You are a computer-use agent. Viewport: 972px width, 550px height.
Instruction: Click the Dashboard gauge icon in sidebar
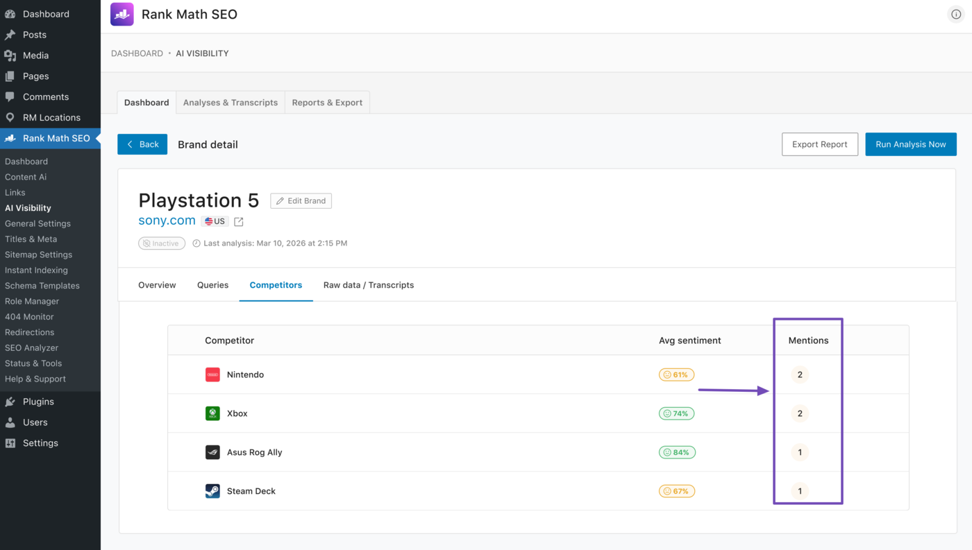coord(10,14)
